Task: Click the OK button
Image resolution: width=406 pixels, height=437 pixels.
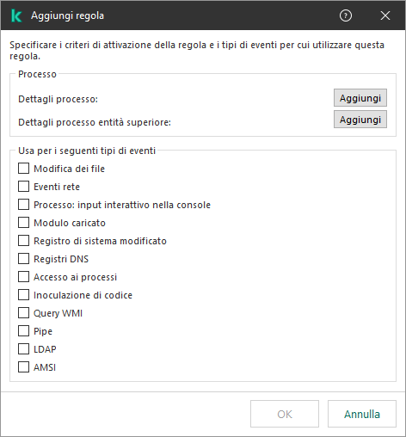Action: (x=285, y=414)
